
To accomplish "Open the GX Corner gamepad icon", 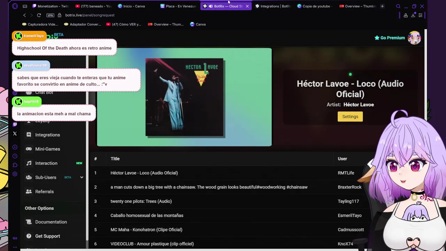I will (25, 6).
